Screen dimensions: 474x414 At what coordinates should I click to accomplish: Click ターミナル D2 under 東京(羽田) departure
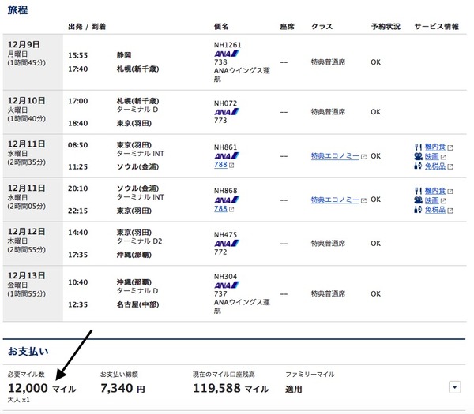click(x=139, y=241)
